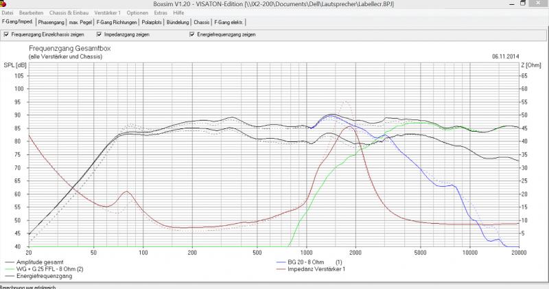Open the Datei menu

8,12
